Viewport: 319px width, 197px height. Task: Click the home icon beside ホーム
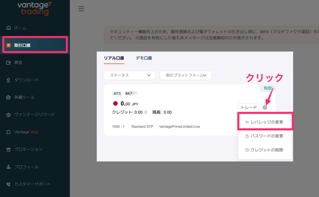pos(8,28)
